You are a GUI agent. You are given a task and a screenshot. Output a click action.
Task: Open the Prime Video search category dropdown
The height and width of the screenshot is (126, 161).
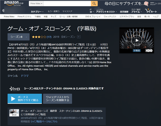36,3
